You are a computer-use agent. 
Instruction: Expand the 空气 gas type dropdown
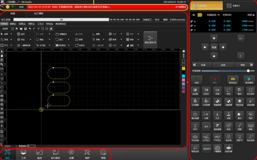point(207,127)
